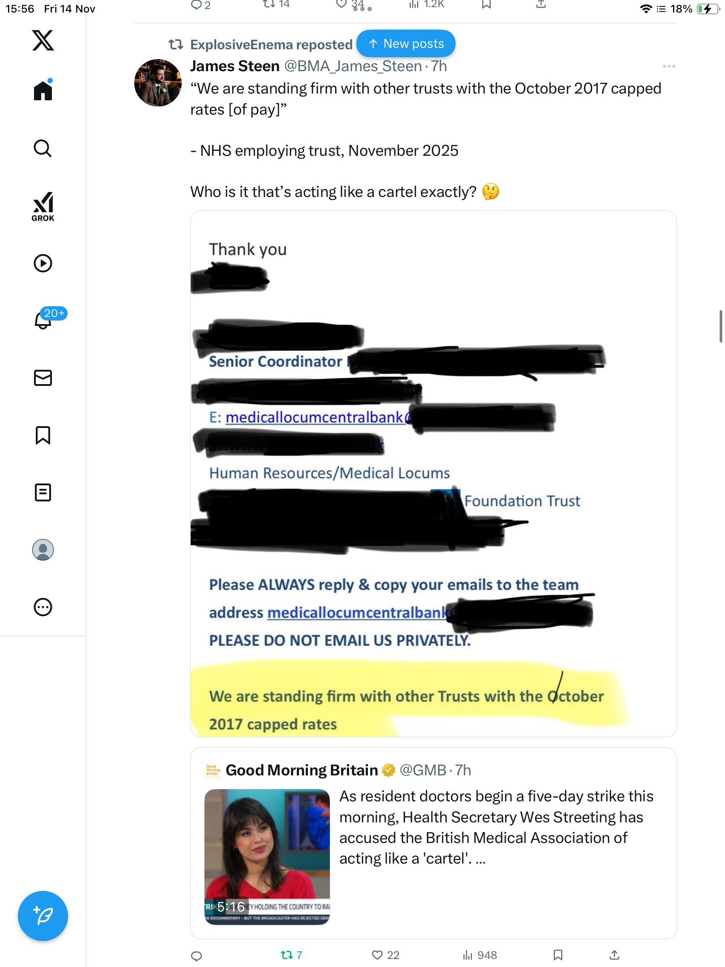
Task: Tap the New posts pill
Action: tap(406, 43)
